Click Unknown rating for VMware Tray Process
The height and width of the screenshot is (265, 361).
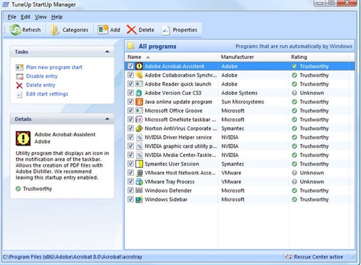tap(312, 182)
